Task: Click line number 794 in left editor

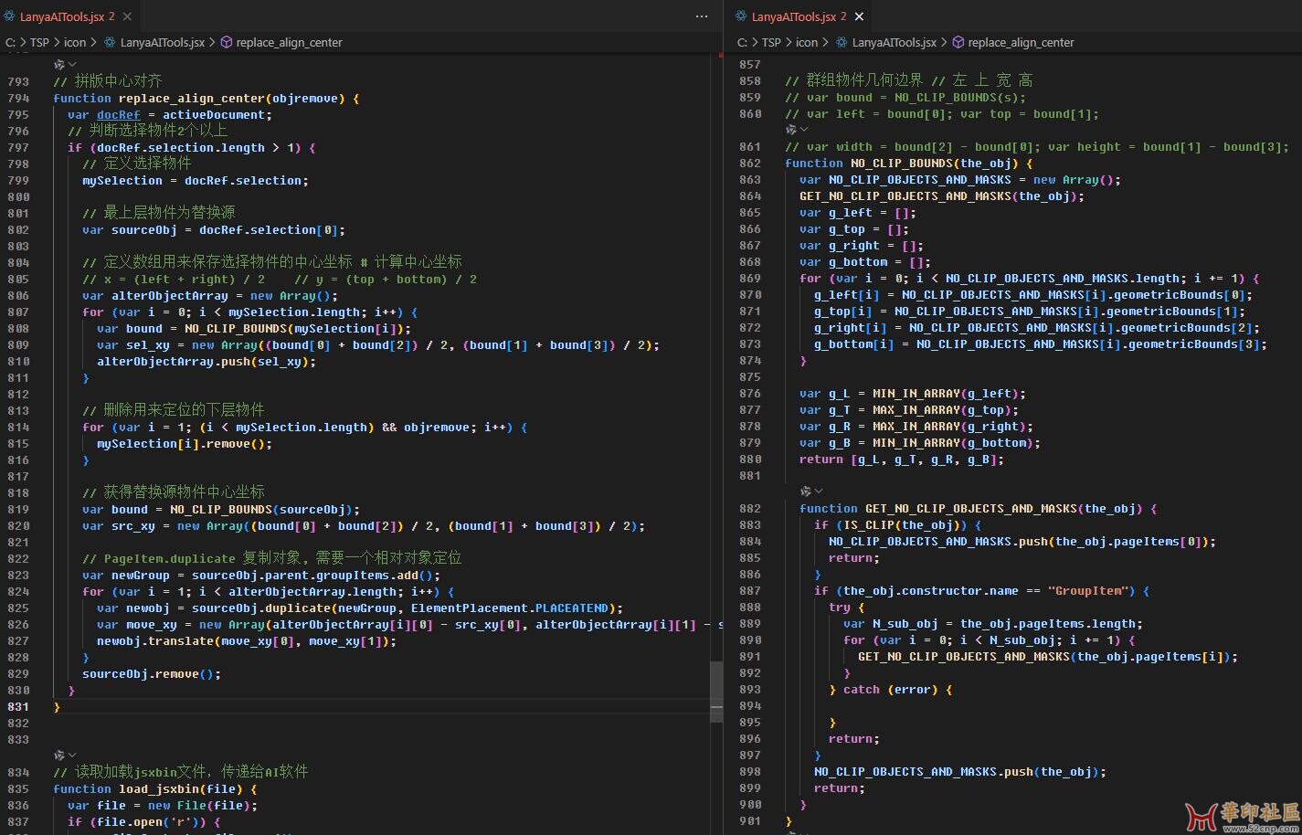Action: tap(18, 98)
